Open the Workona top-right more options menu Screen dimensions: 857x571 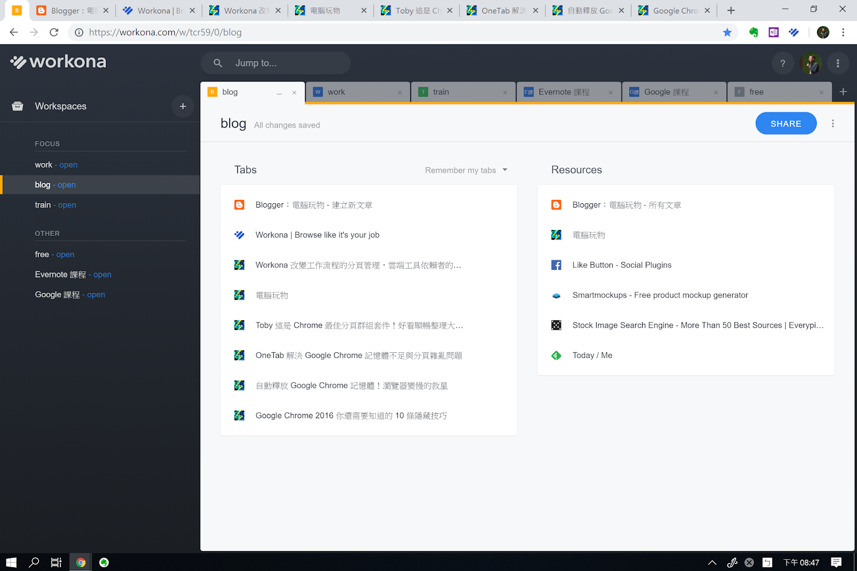838,63
